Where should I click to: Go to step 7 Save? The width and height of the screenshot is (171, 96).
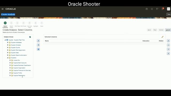(x=42, y=23)
